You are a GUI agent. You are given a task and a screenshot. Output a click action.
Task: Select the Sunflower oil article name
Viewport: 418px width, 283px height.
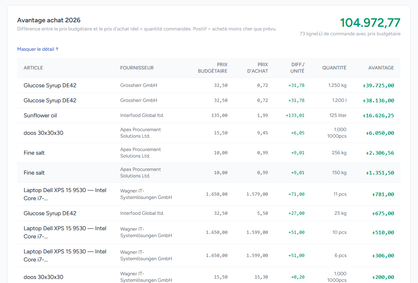pyautogui.click(x=40, y=115)
